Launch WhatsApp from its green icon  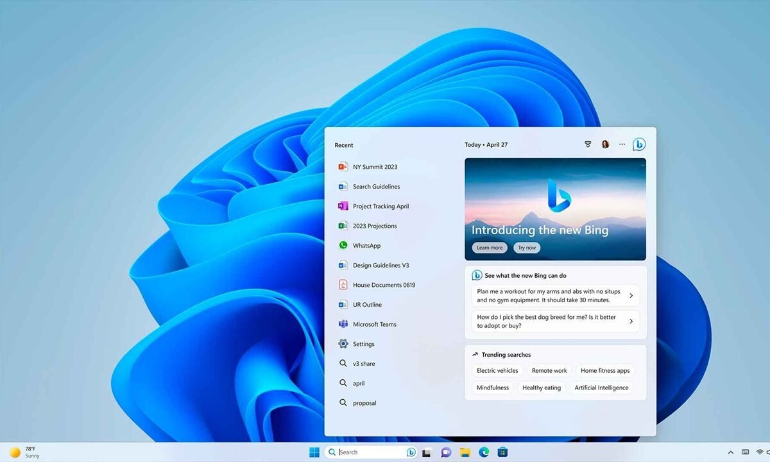343,246
